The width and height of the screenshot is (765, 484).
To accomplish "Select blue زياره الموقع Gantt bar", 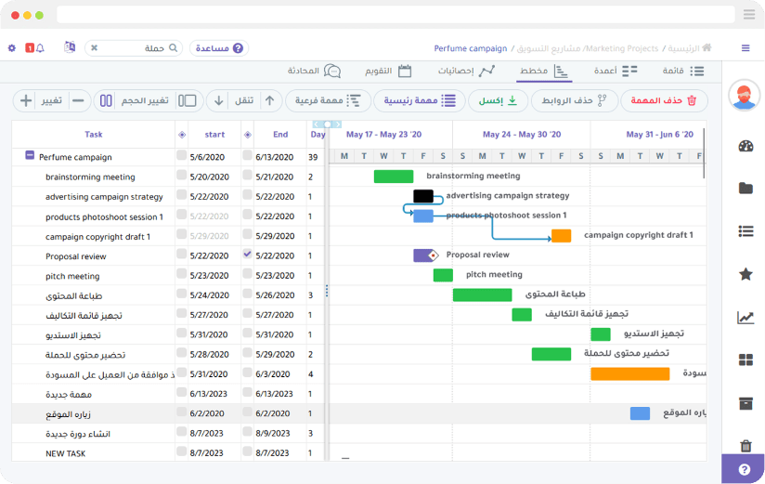I will 640,413.
